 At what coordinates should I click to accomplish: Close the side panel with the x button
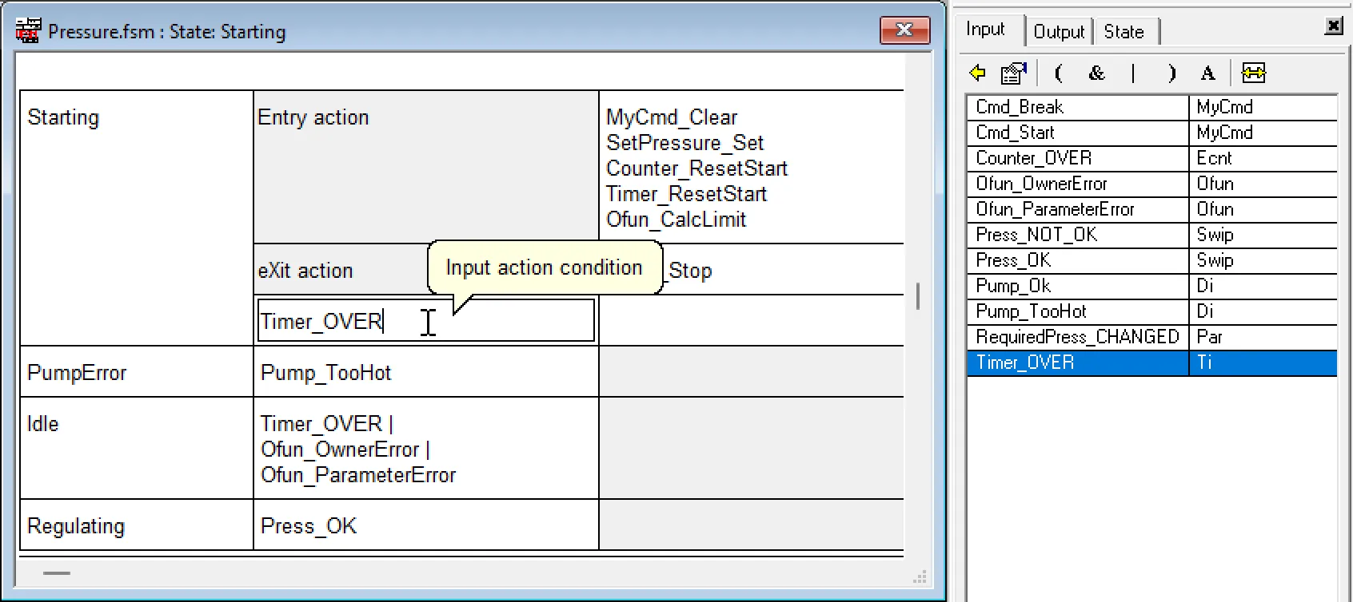[x=1334, y=26]
